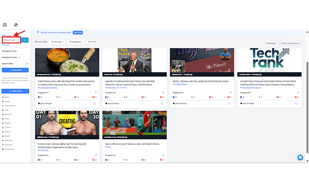Viewport: 309px width, 185px height.
Task: Tick checkbox on dal chawal article card
Action: click(94, 104)
